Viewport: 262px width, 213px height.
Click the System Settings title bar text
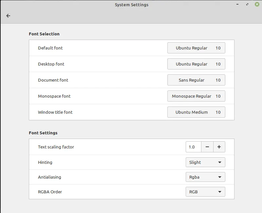(131, 5)
